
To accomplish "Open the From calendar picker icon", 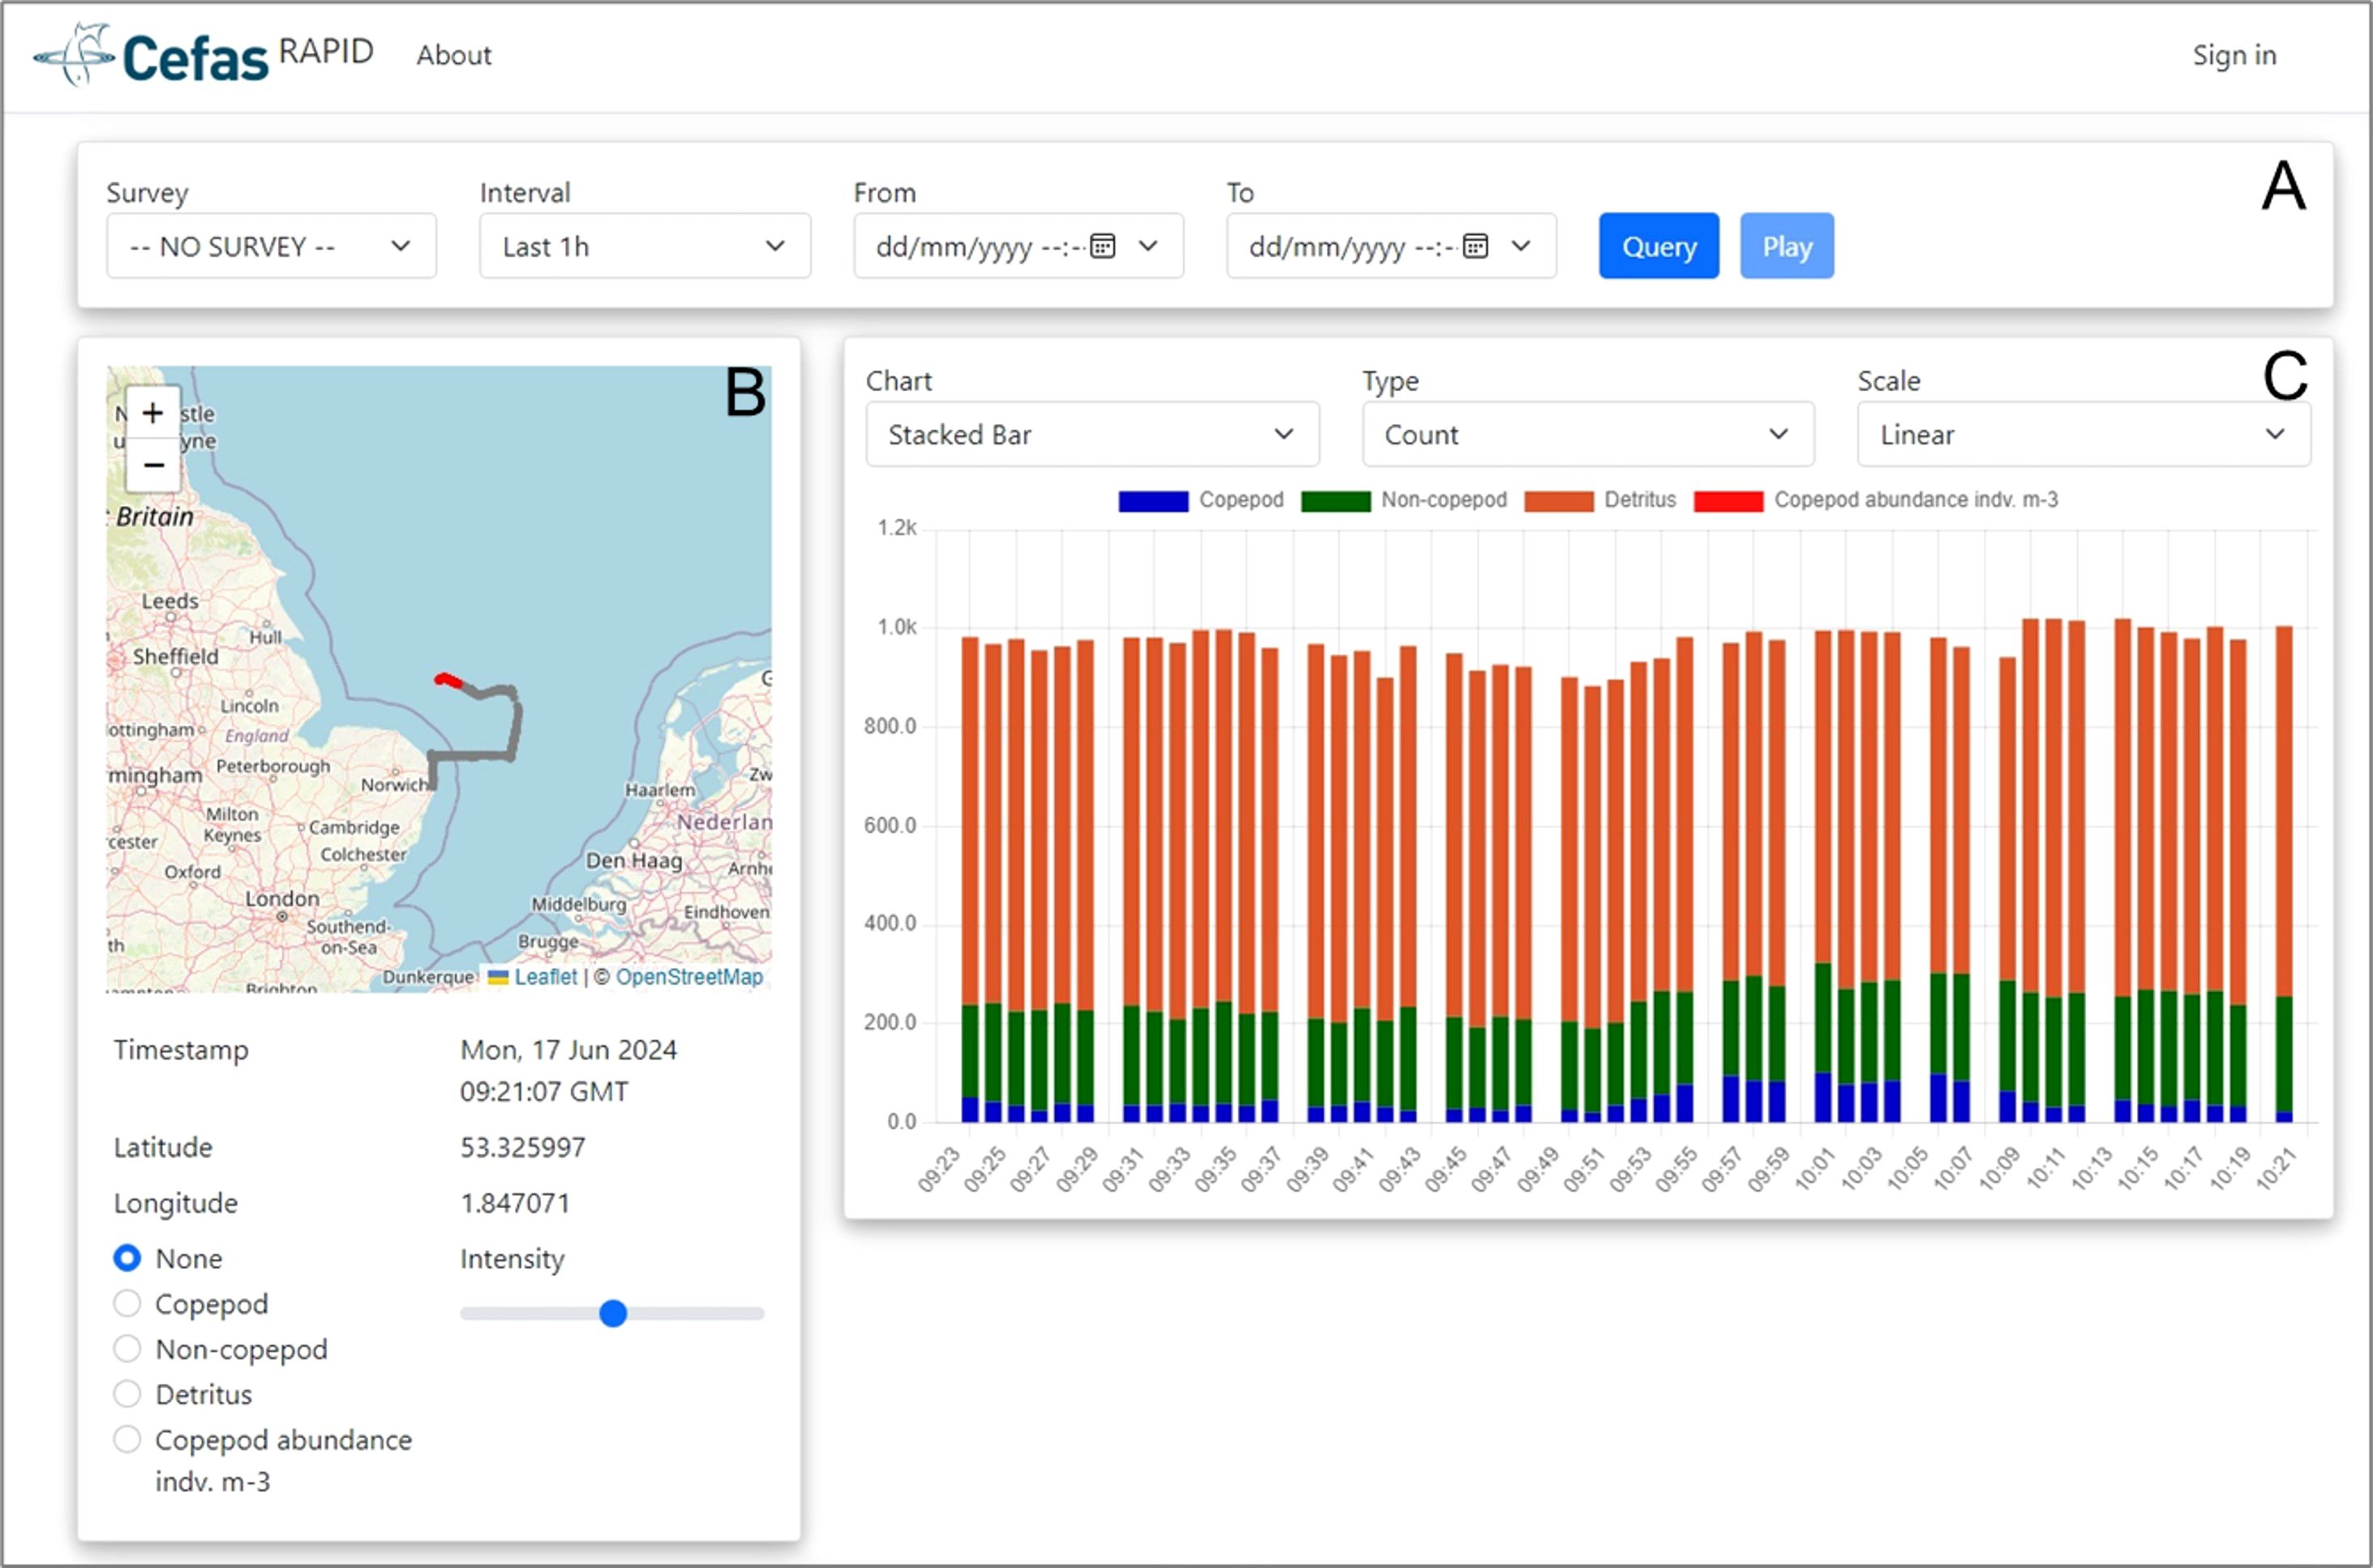I will coord(1102,246).
